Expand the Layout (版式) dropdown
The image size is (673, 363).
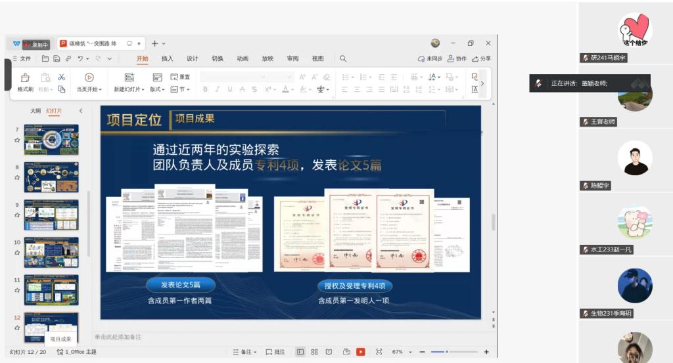pyautogui.click(x=157, y=89)
